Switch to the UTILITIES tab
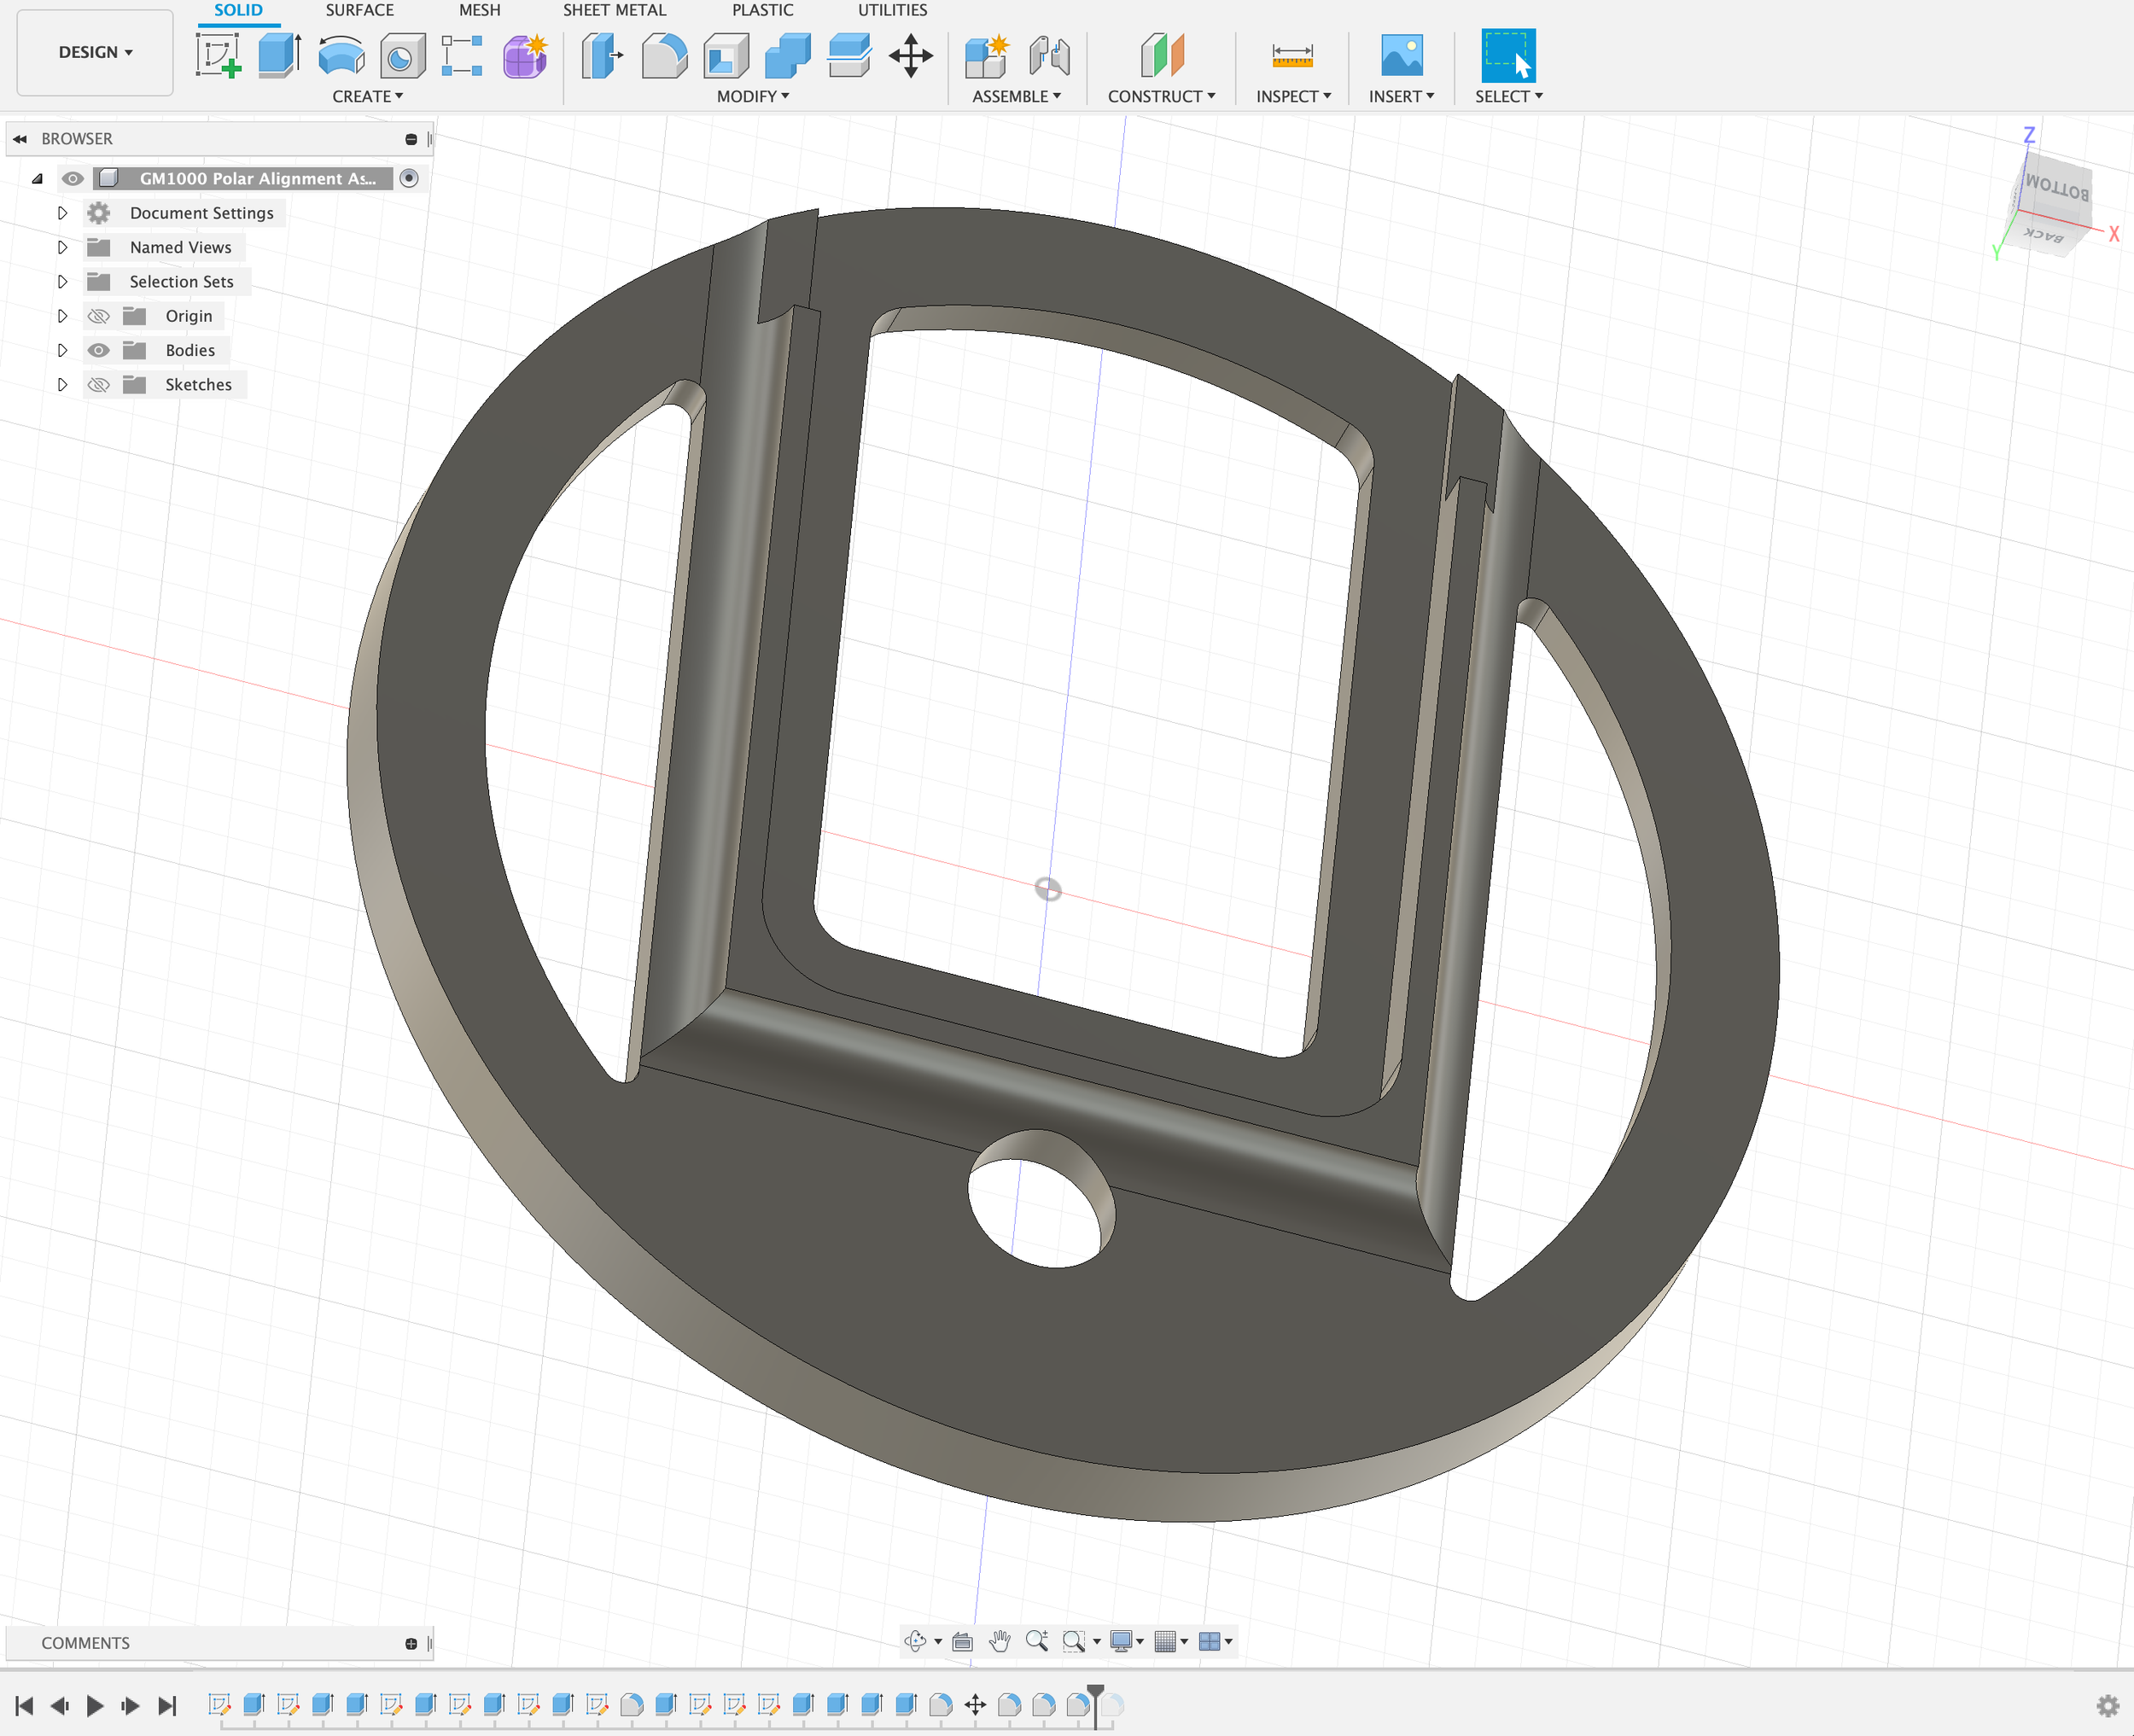 point(892,10)
